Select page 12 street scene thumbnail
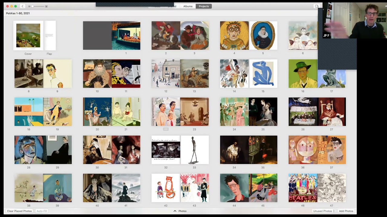The width and height of the screenshot is (387, 217). coord(166,74)
